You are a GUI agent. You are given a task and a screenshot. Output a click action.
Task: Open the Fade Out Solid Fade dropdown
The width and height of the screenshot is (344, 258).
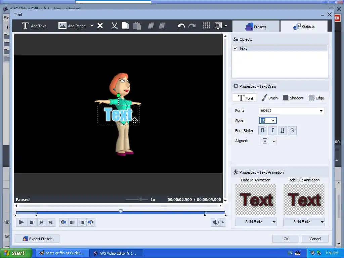tap(304, 222)
